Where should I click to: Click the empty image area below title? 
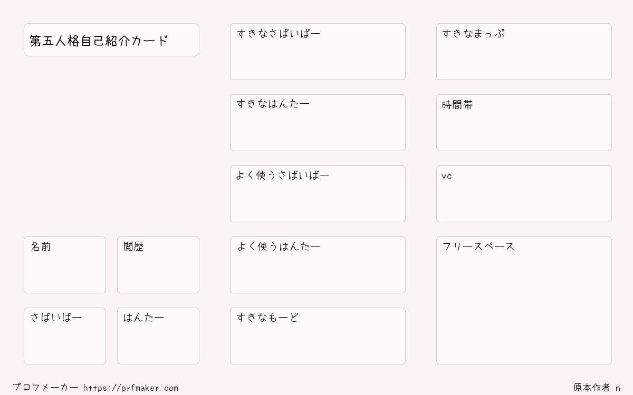pos(111,146)
